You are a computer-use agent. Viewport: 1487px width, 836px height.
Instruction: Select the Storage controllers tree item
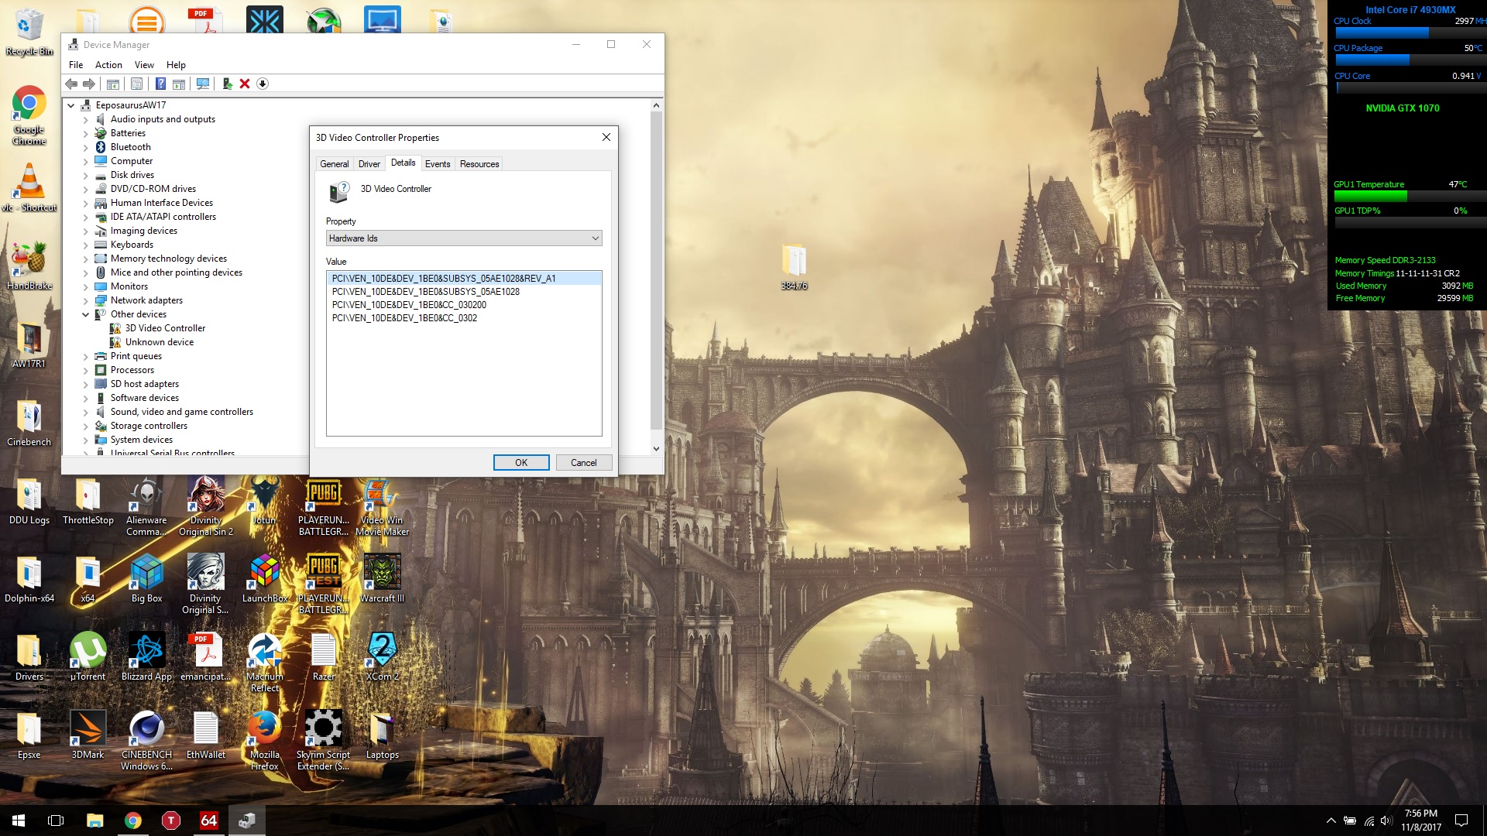[x=149, y=426]
